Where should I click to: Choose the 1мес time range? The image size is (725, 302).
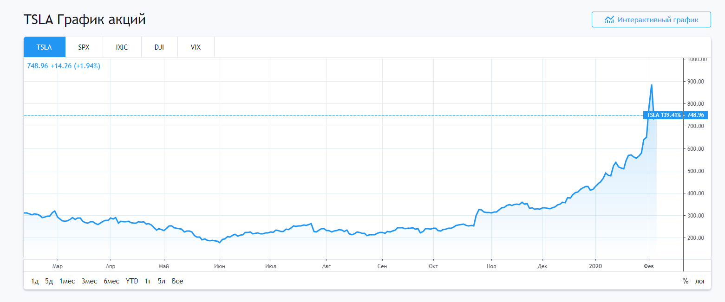click(67, 281)
